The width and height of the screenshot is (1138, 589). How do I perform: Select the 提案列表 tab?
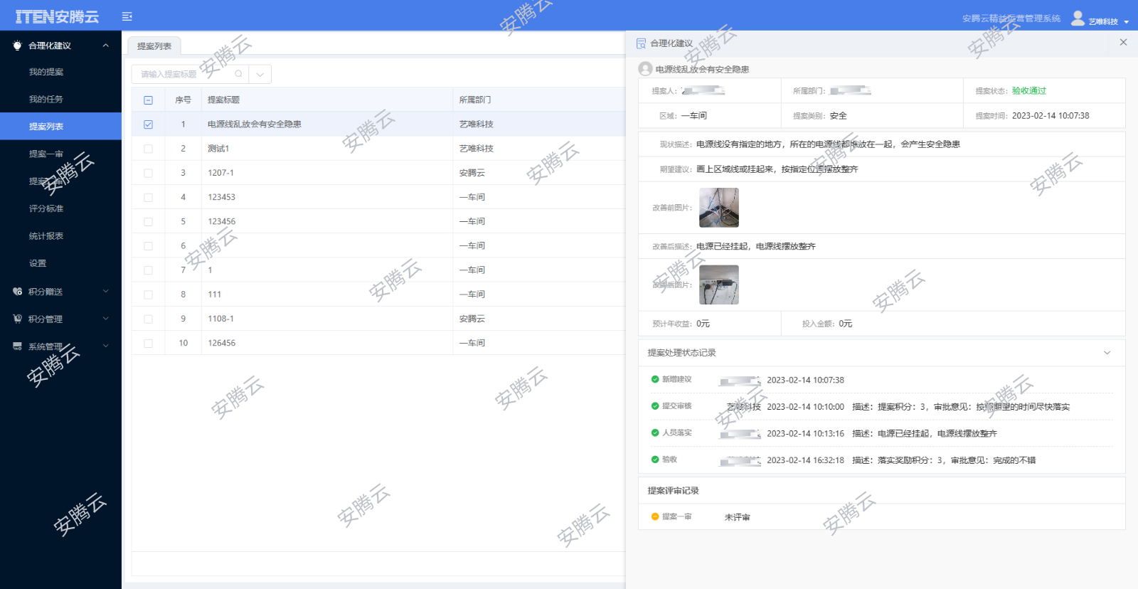point(154,46)
